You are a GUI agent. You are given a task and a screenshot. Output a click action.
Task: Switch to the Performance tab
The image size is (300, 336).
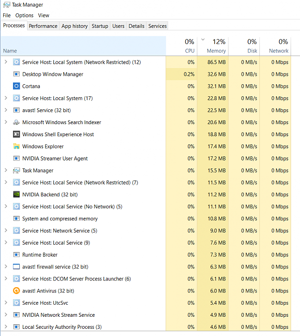pyautogui.click(x=43, y=26)
